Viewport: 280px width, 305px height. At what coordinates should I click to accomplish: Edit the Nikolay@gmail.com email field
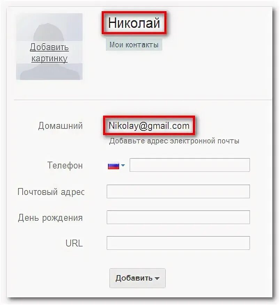coord(149,125)
